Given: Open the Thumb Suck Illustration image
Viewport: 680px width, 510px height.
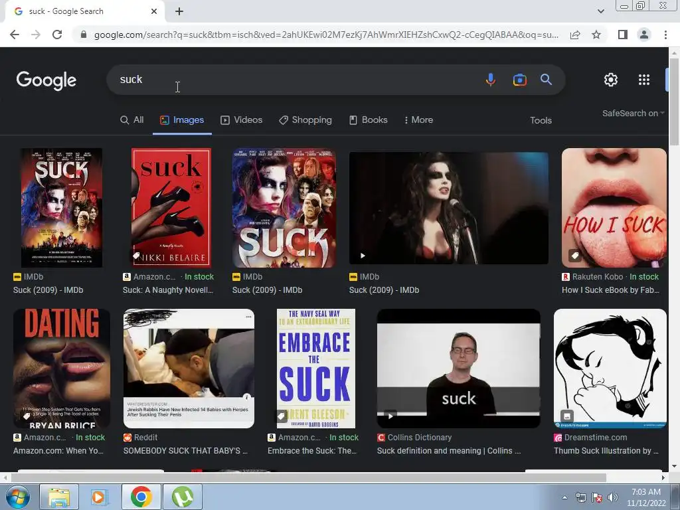Looking at the screenshot, I should (610, 369).
